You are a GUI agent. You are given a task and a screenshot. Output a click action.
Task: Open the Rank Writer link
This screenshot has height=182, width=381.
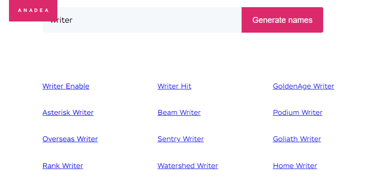click(63, 165)
